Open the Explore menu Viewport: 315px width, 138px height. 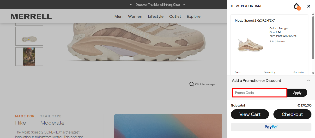click(x=194, y=16)
